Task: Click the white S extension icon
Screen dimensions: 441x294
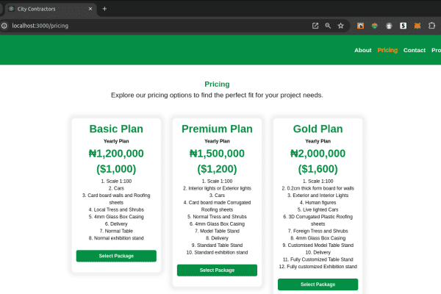Action: [403, 26]
